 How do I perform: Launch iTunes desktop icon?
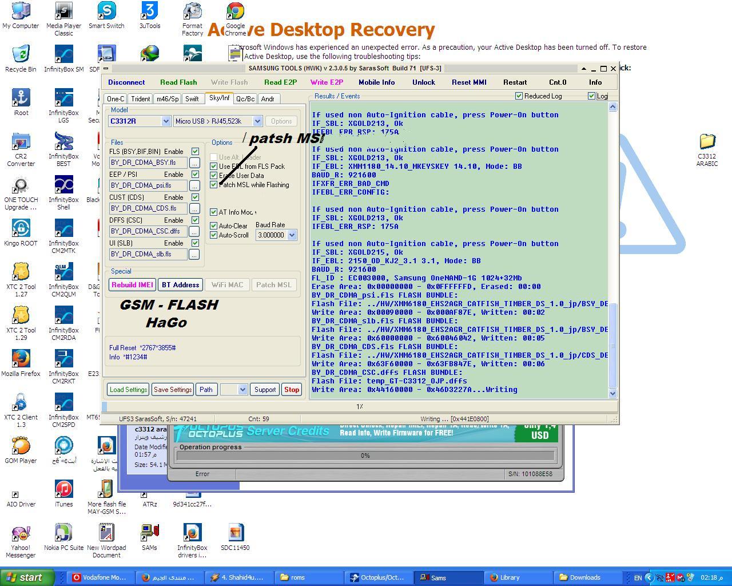pyautogui.click(x=63, y=494)
